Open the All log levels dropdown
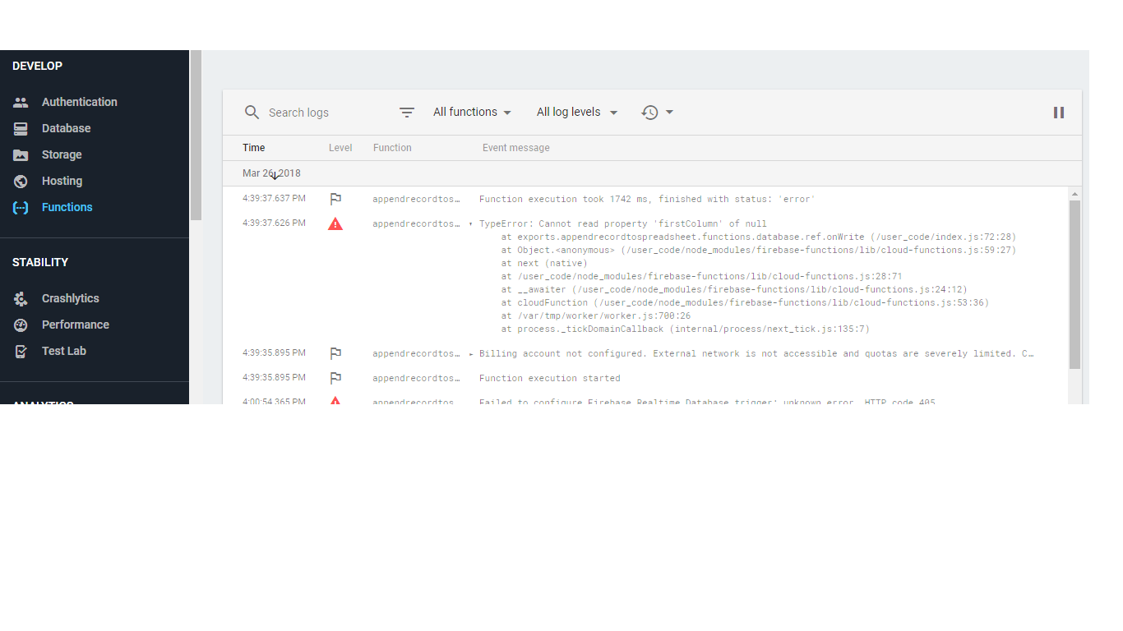This screenshot has width=1123, height=631. click(576, 112)
